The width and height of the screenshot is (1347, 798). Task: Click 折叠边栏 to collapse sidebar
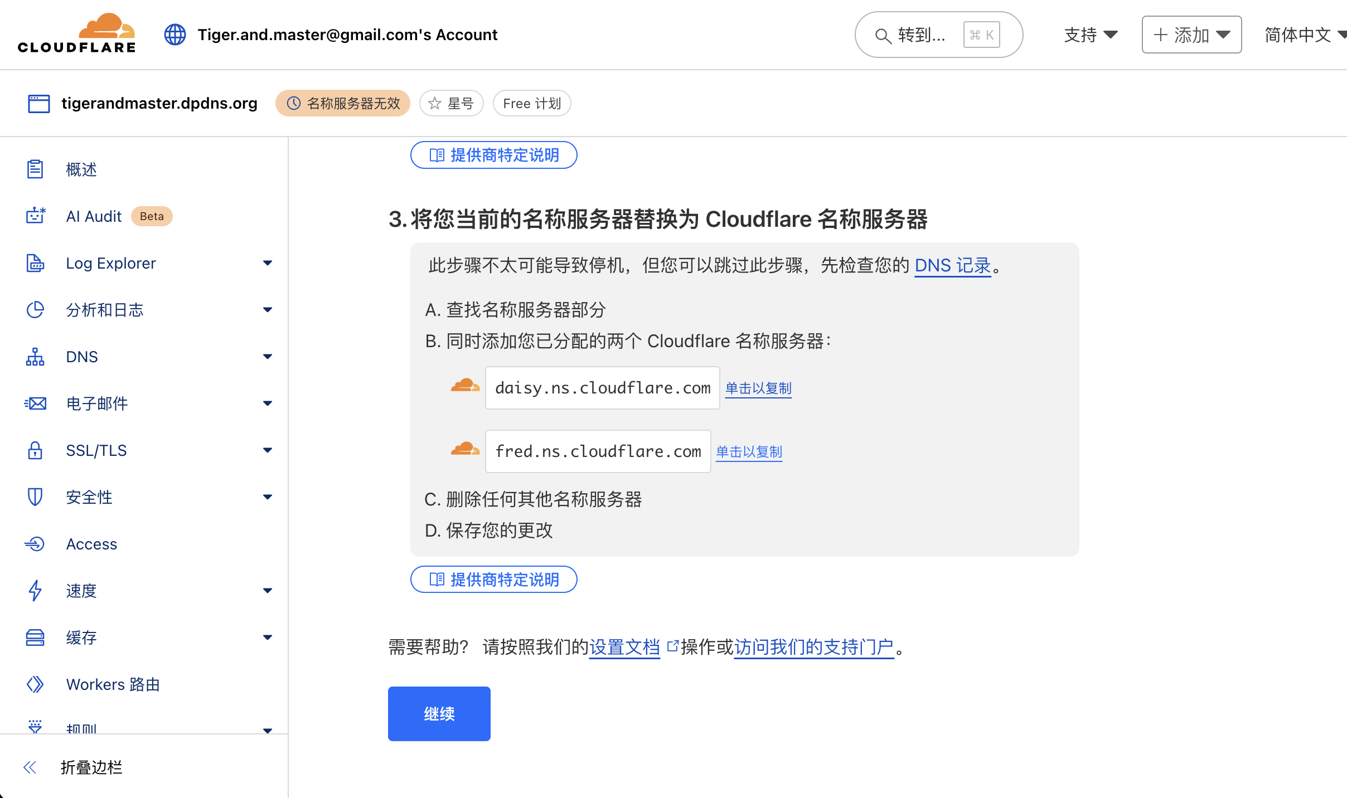pos(91,767)
